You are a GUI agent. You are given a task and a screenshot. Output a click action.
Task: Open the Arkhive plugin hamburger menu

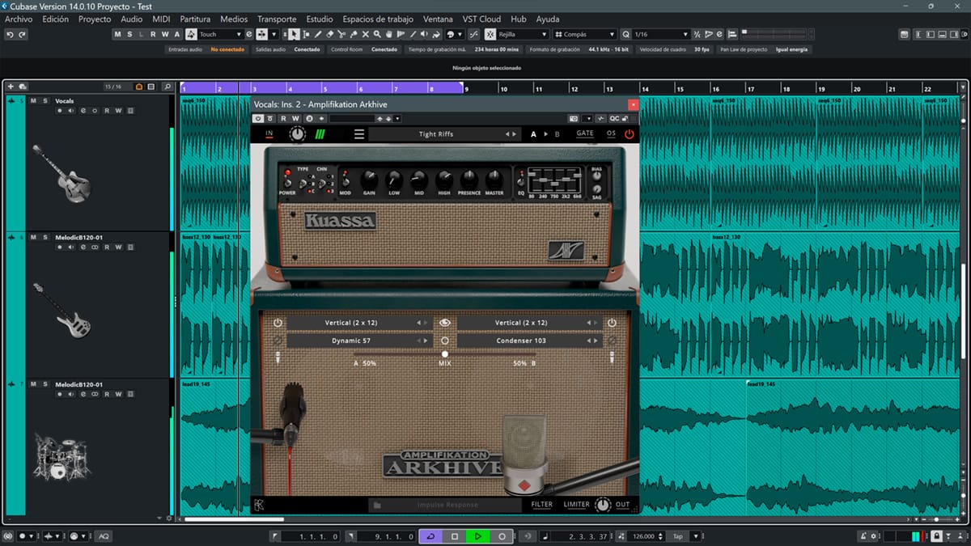359,133
